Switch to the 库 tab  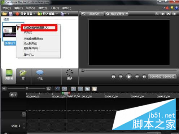pyautogui.click(x=24, y=76)
